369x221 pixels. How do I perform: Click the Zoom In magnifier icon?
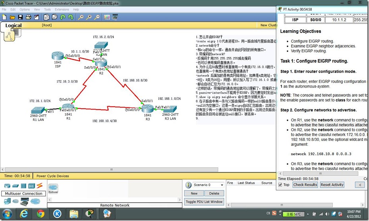coord(81,17)
